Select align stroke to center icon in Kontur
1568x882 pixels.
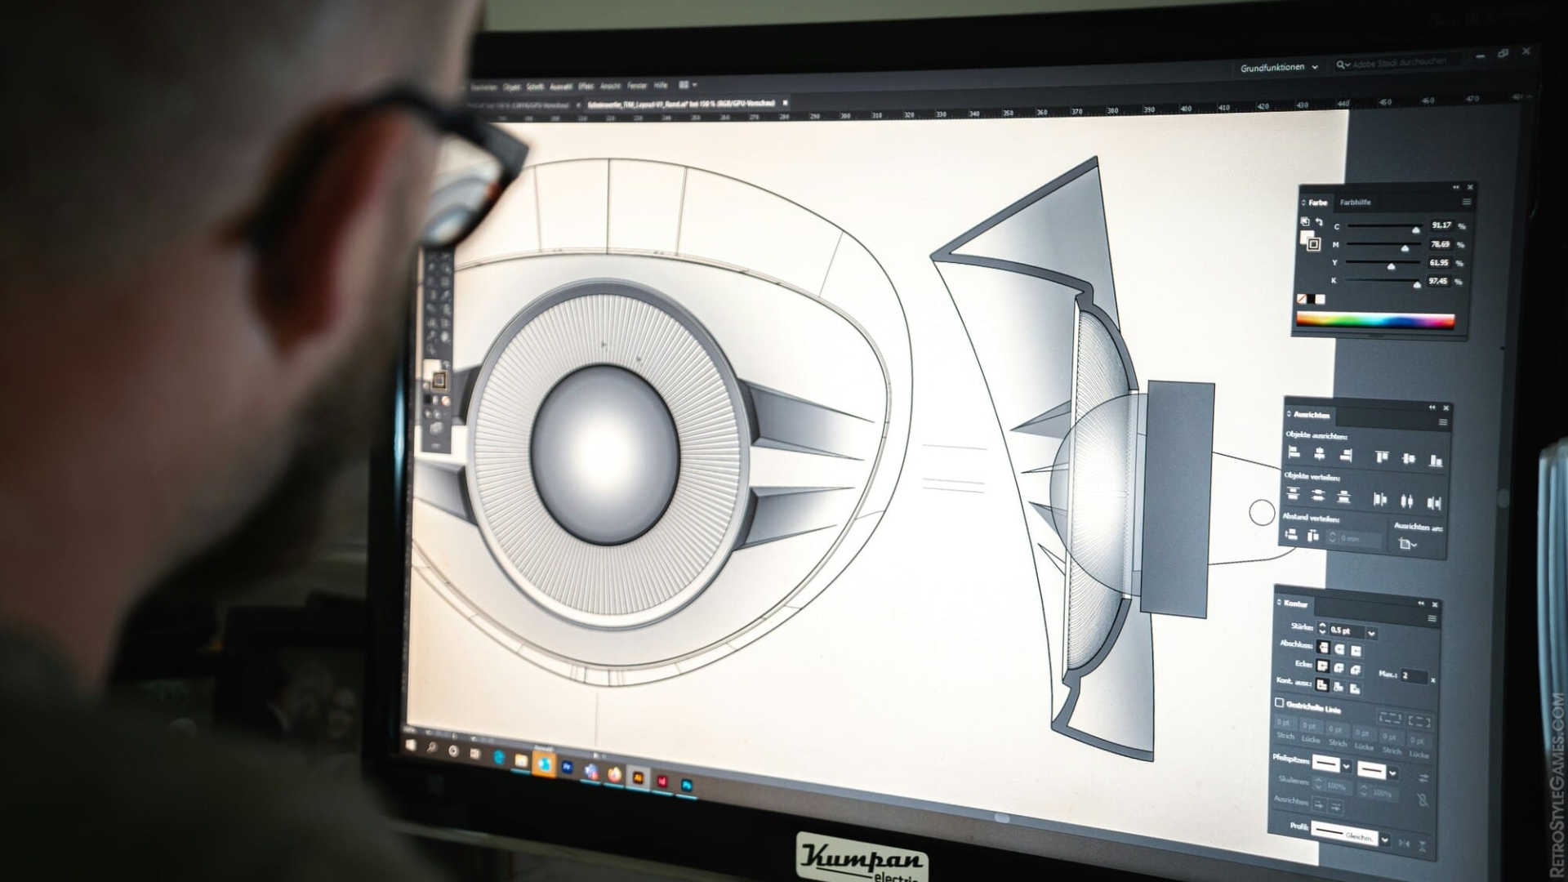point(1338,687)
